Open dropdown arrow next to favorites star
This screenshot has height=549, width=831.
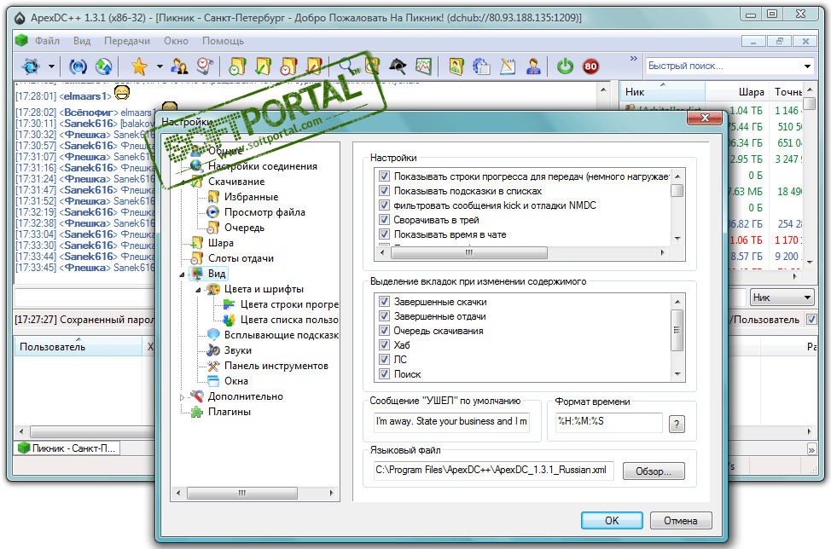pos(160,66)
